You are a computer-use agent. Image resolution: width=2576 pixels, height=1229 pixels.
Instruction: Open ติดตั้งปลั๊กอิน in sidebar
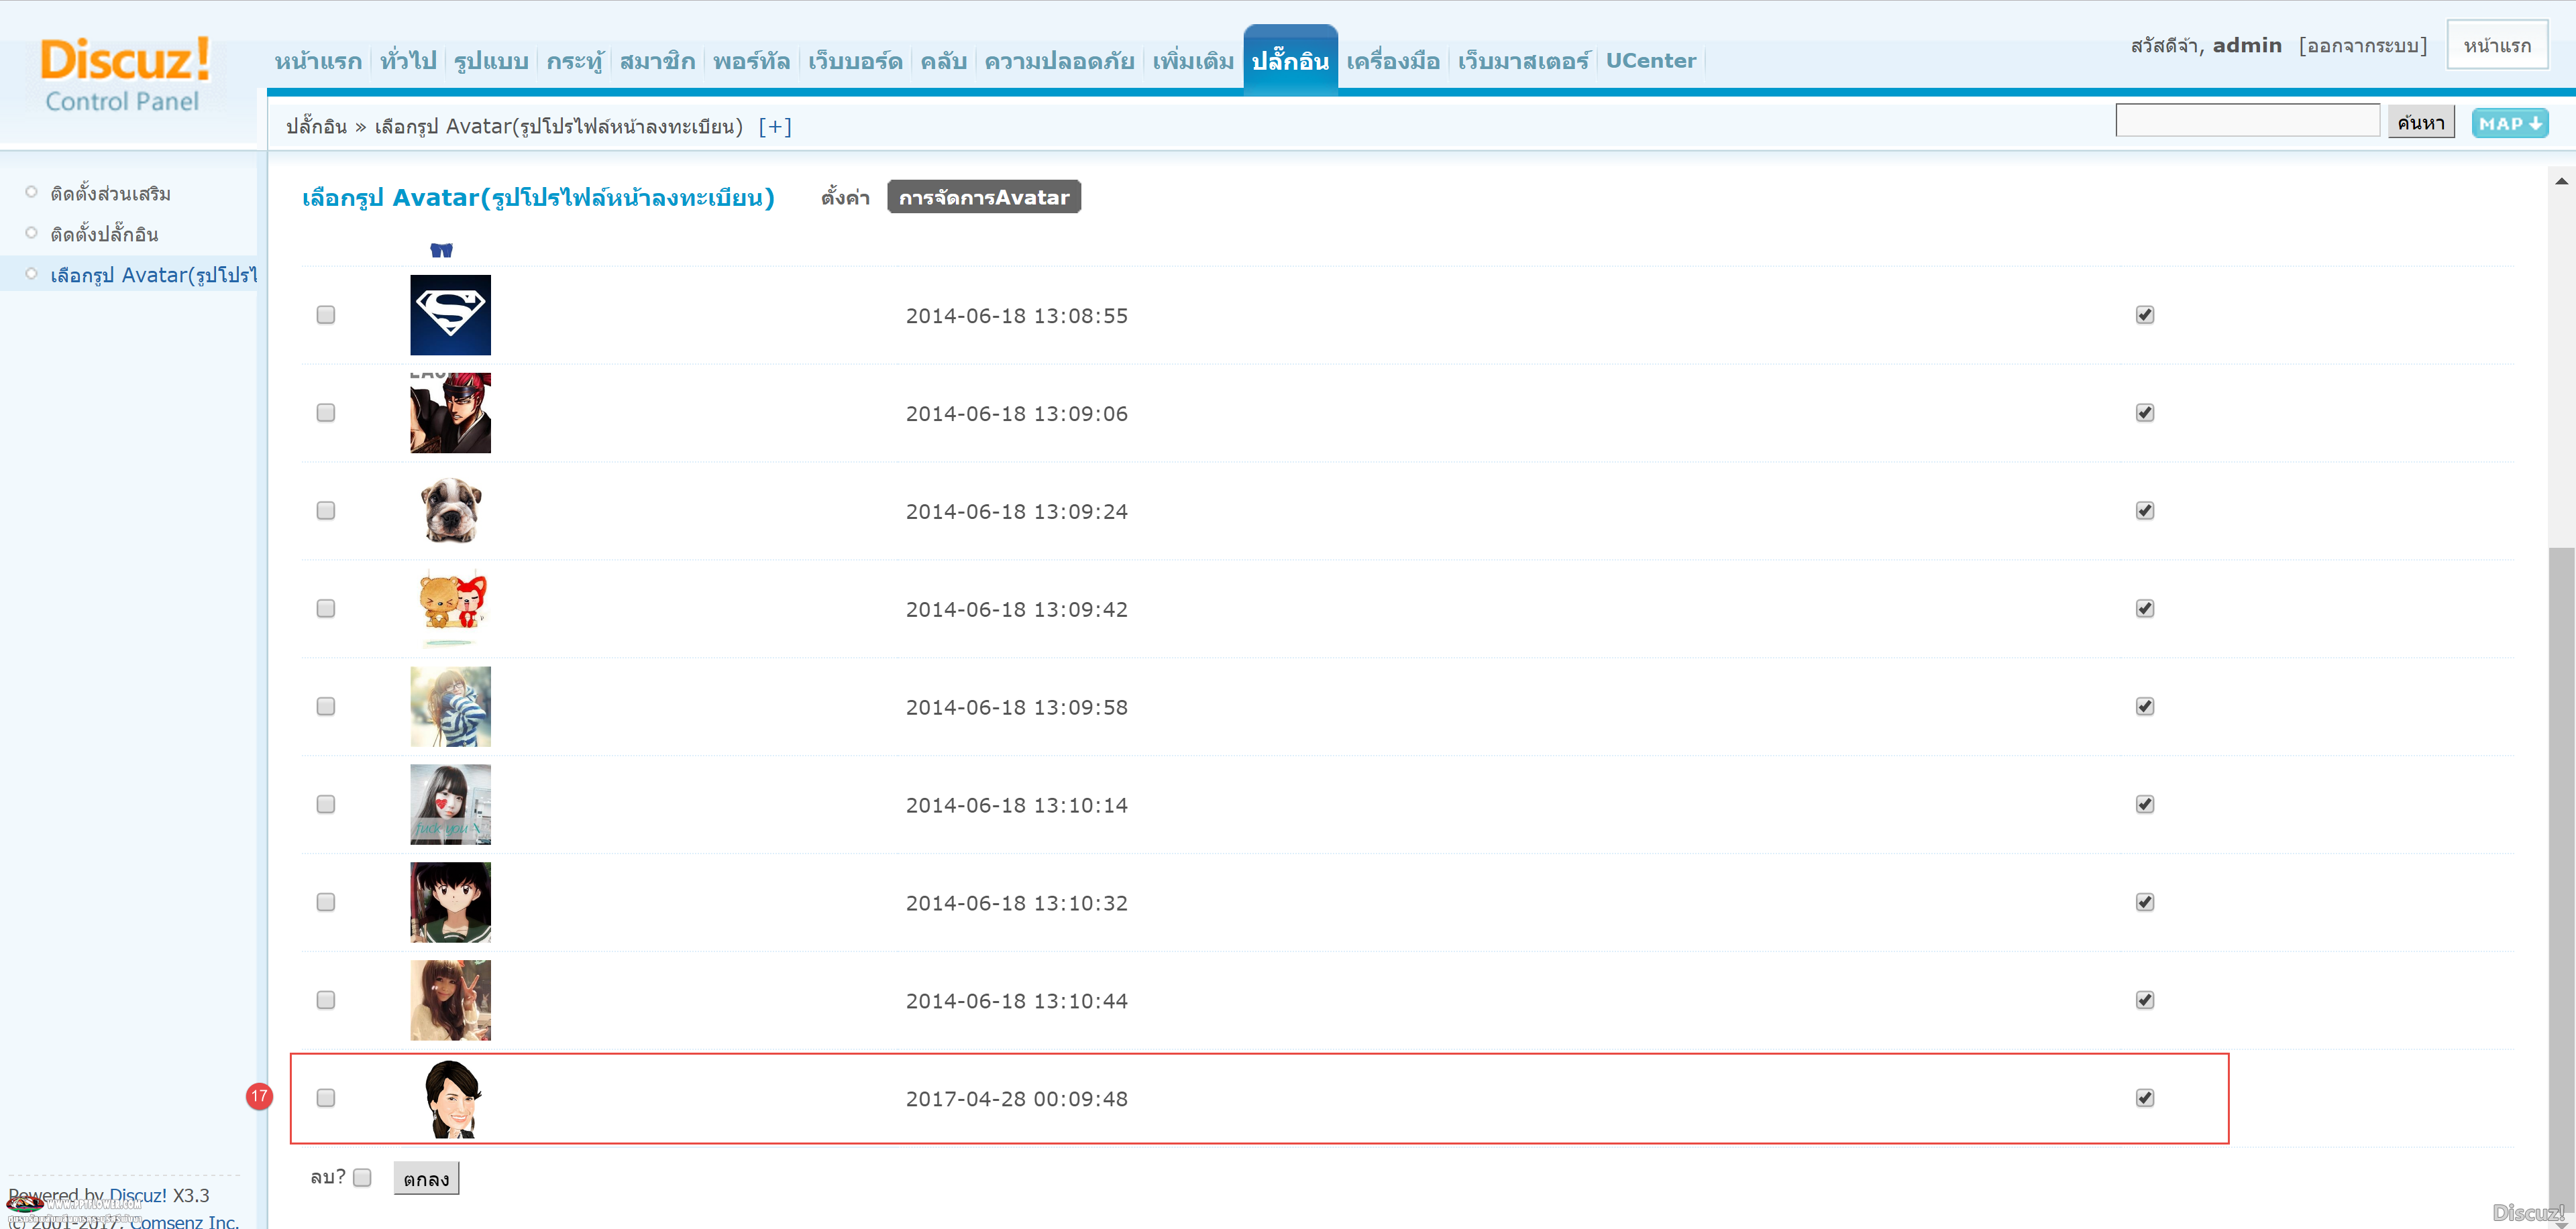pos(105,234)
